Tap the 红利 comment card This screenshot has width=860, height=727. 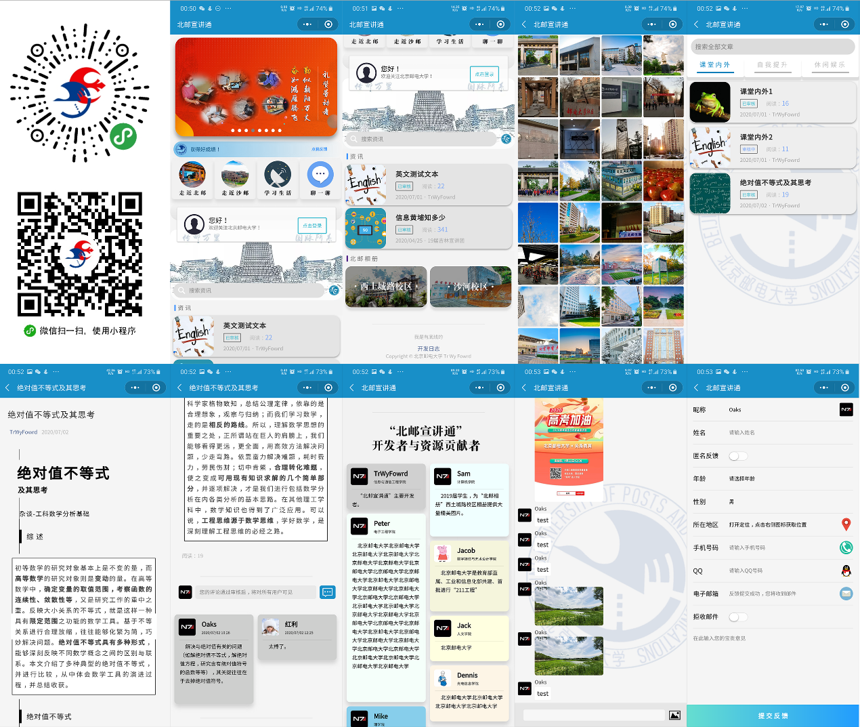coord(297,636)
